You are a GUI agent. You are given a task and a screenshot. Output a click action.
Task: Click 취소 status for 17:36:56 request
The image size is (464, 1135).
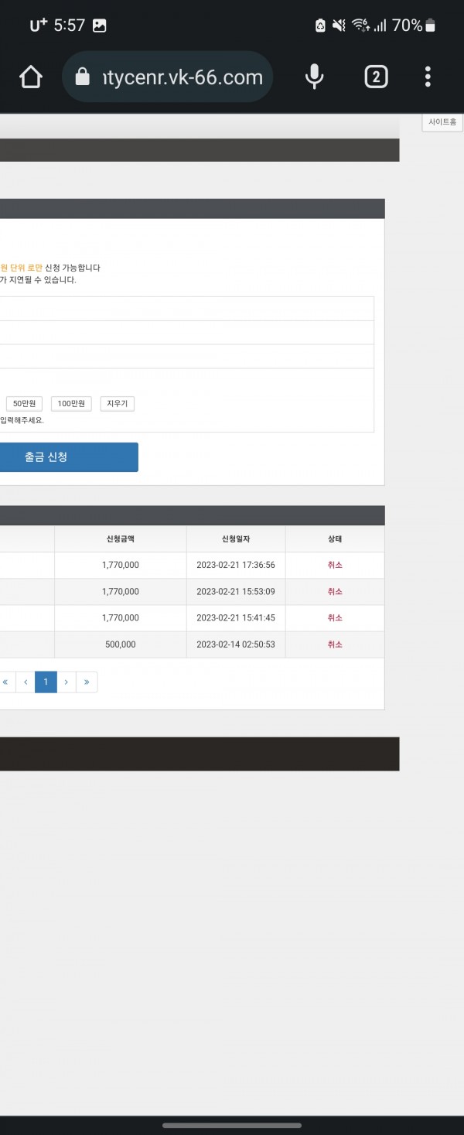point(334,565)
